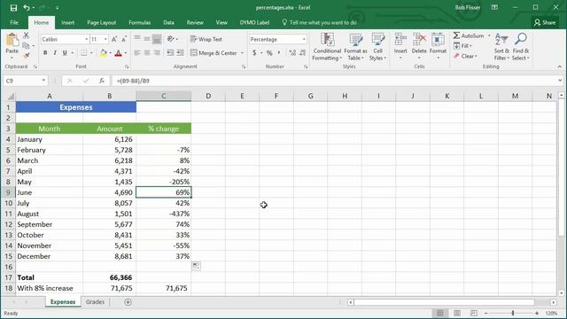This screenshot has height=319, width=567.
Task: Open the File tab
Action: 14,22
